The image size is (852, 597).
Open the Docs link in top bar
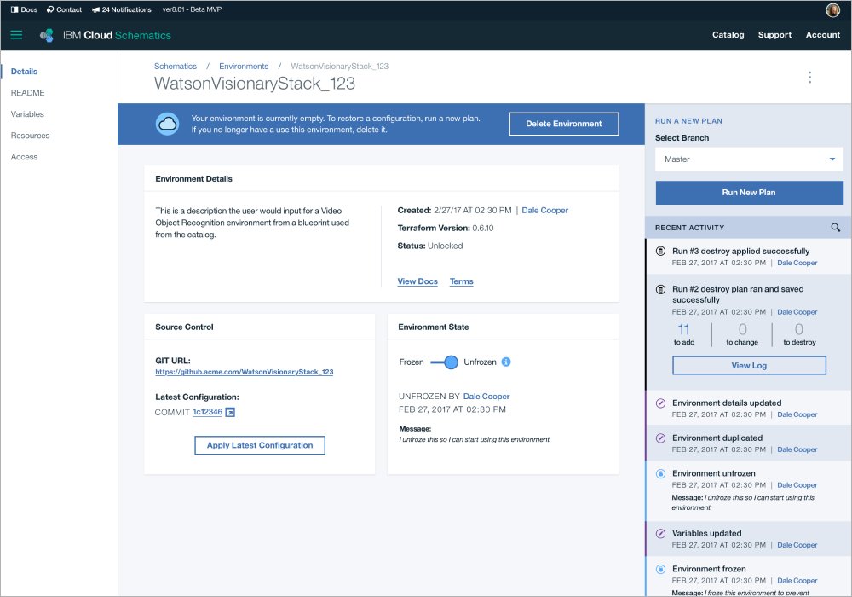[x=25, y=9]
